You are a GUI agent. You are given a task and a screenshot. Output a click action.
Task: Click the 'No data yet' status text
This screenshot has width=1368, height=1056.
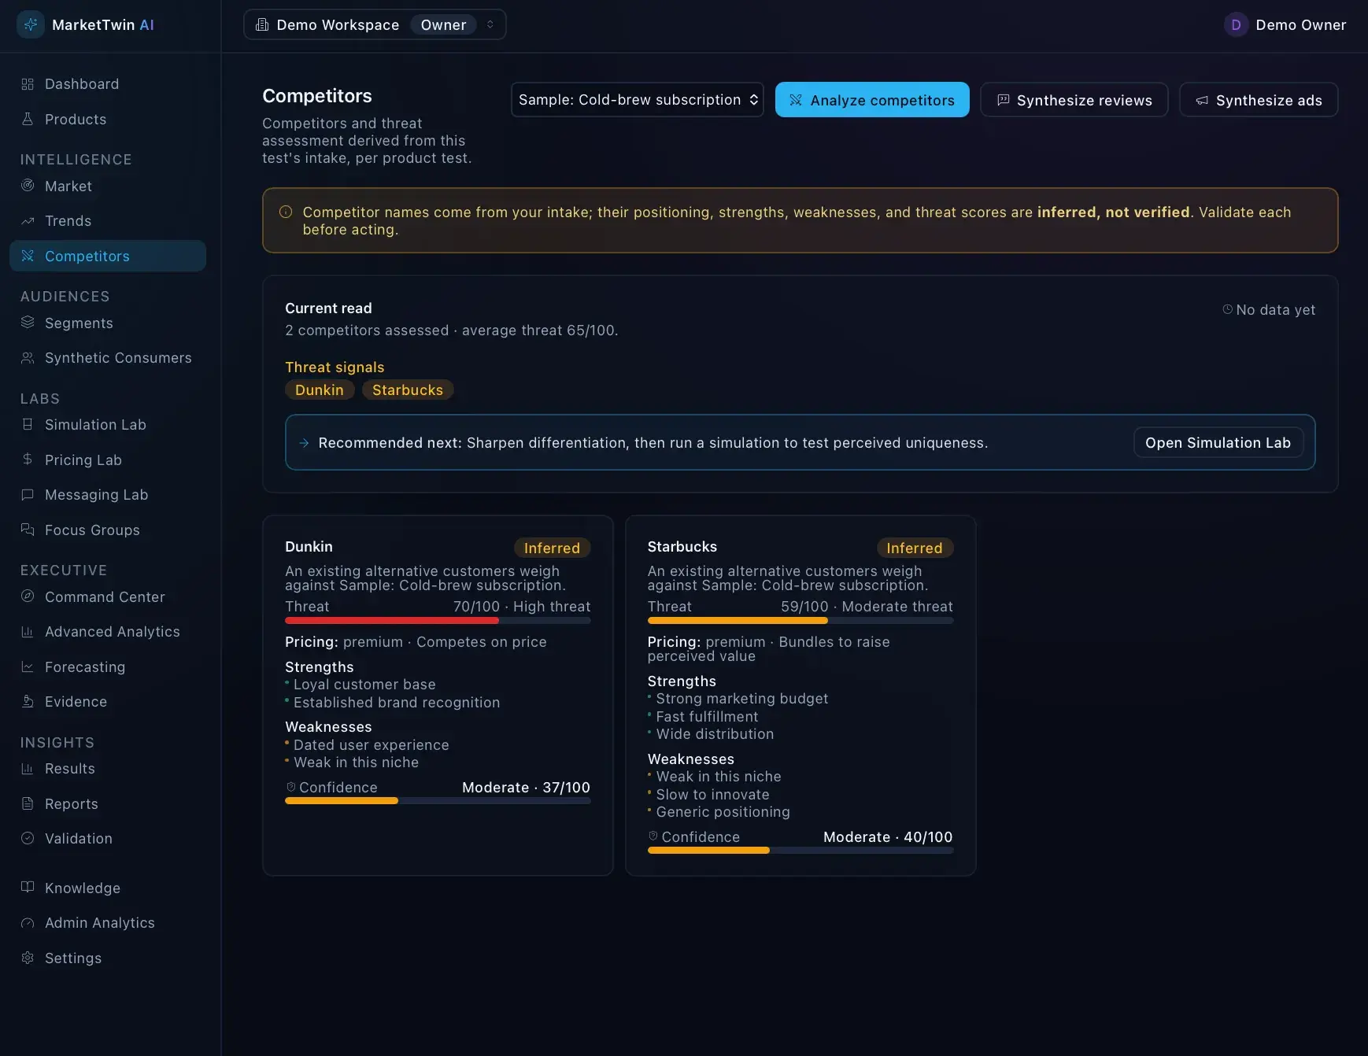tap(1275, 310)
